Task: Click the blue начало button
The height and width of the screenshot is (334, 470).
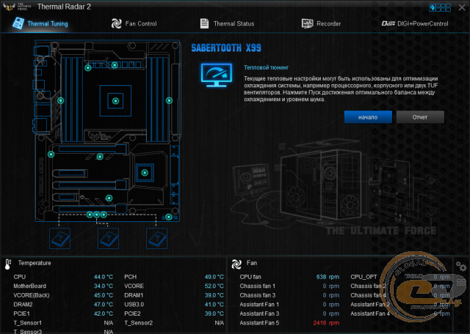Action: (368, 117)
